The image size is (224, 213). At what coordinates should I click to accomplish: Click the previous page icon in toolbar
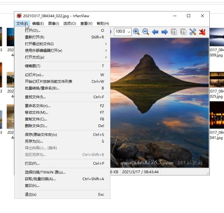click(174, 32)
